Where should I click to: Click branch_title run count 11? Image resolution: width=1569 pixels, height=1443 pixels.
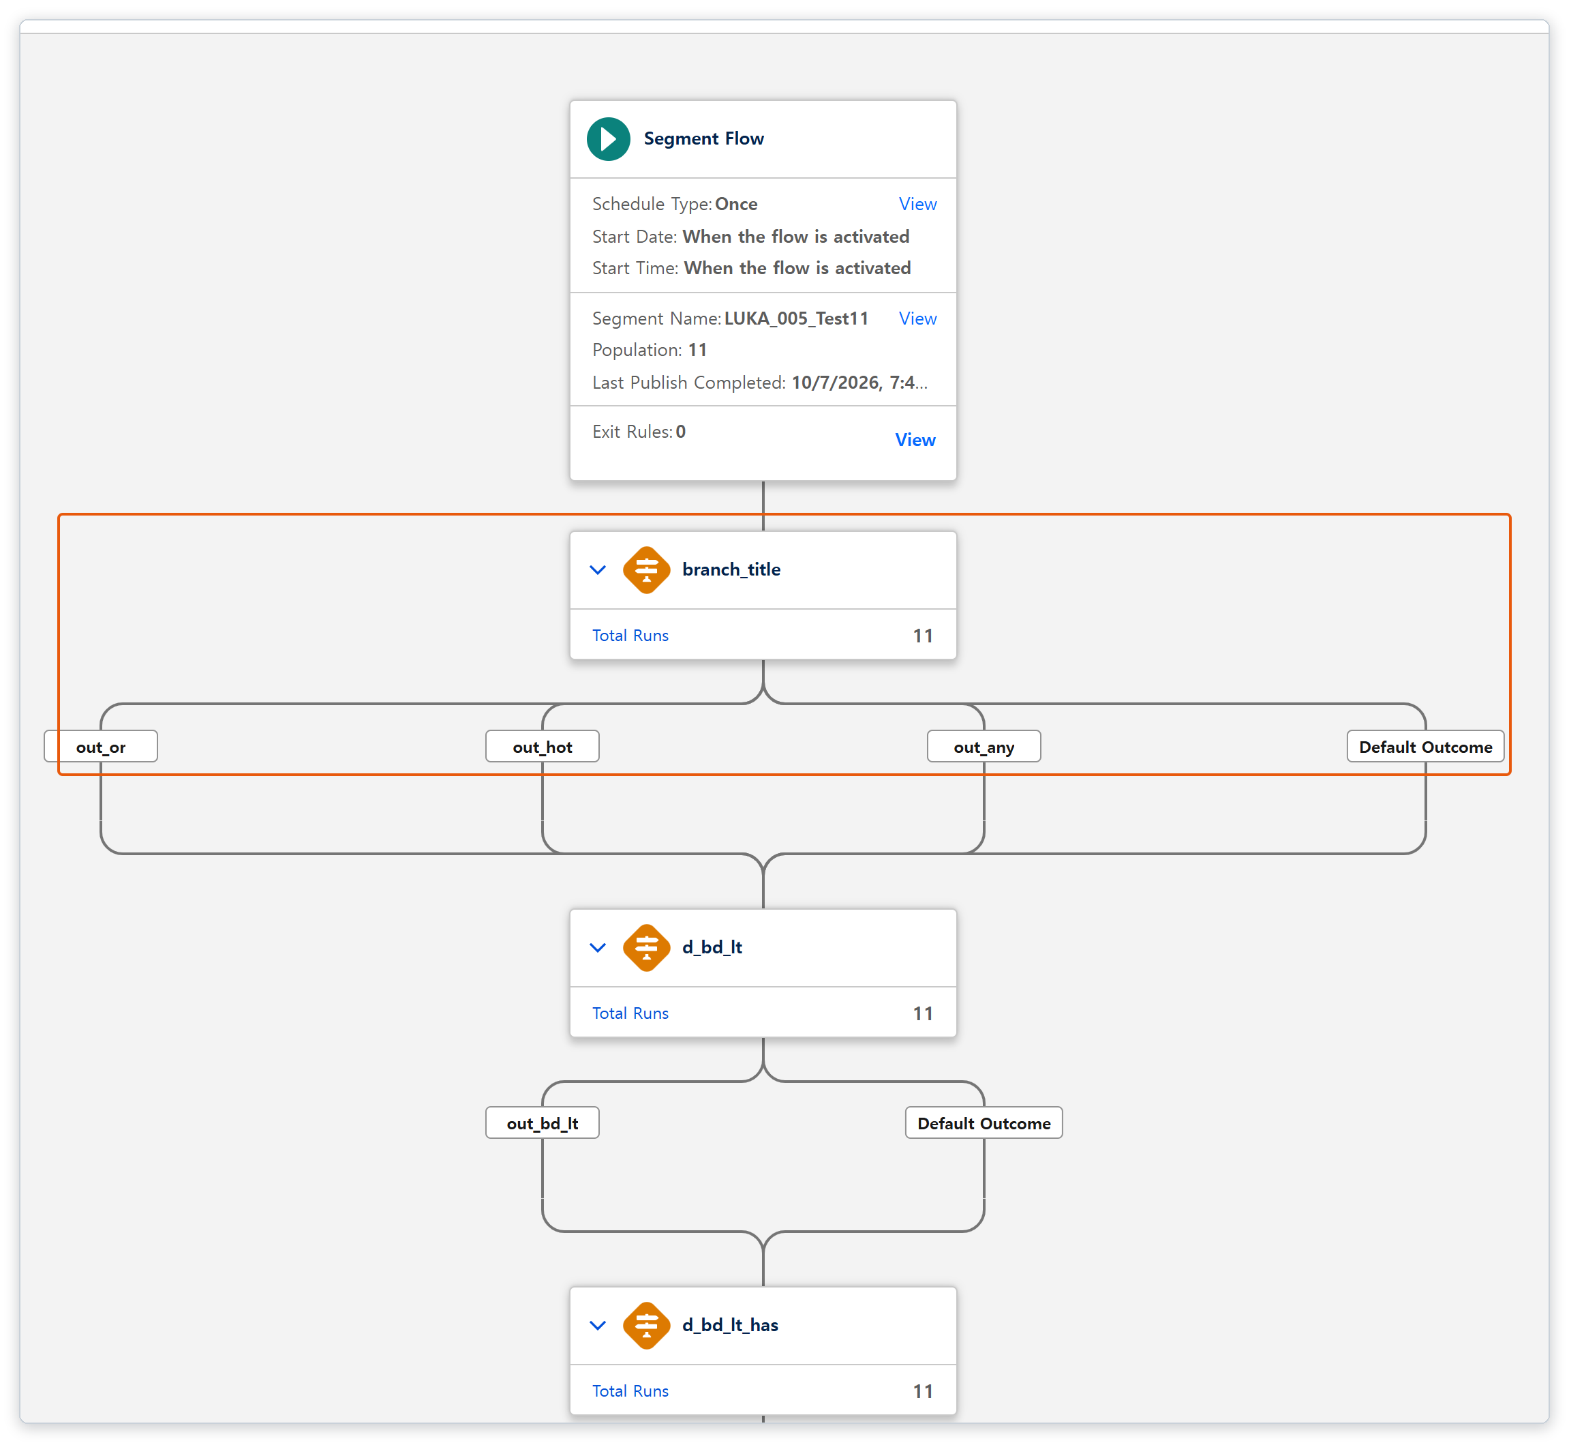click(x=923, y=636)
